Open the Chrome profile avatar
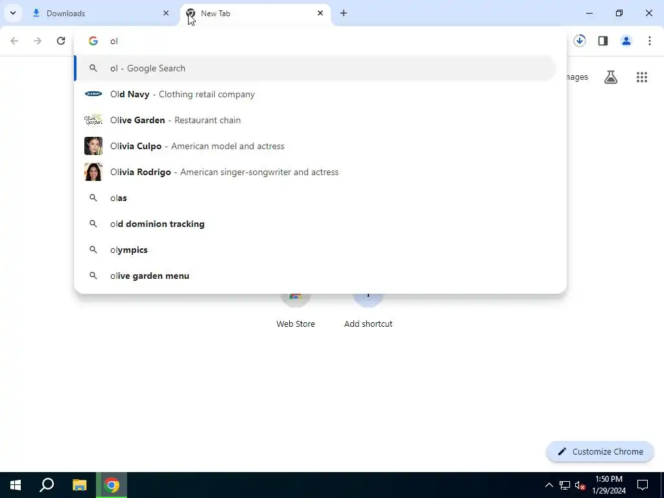Image resolution: width=664 pixels, height=498 pixels. pyautogui.click(x=626, y=41)
